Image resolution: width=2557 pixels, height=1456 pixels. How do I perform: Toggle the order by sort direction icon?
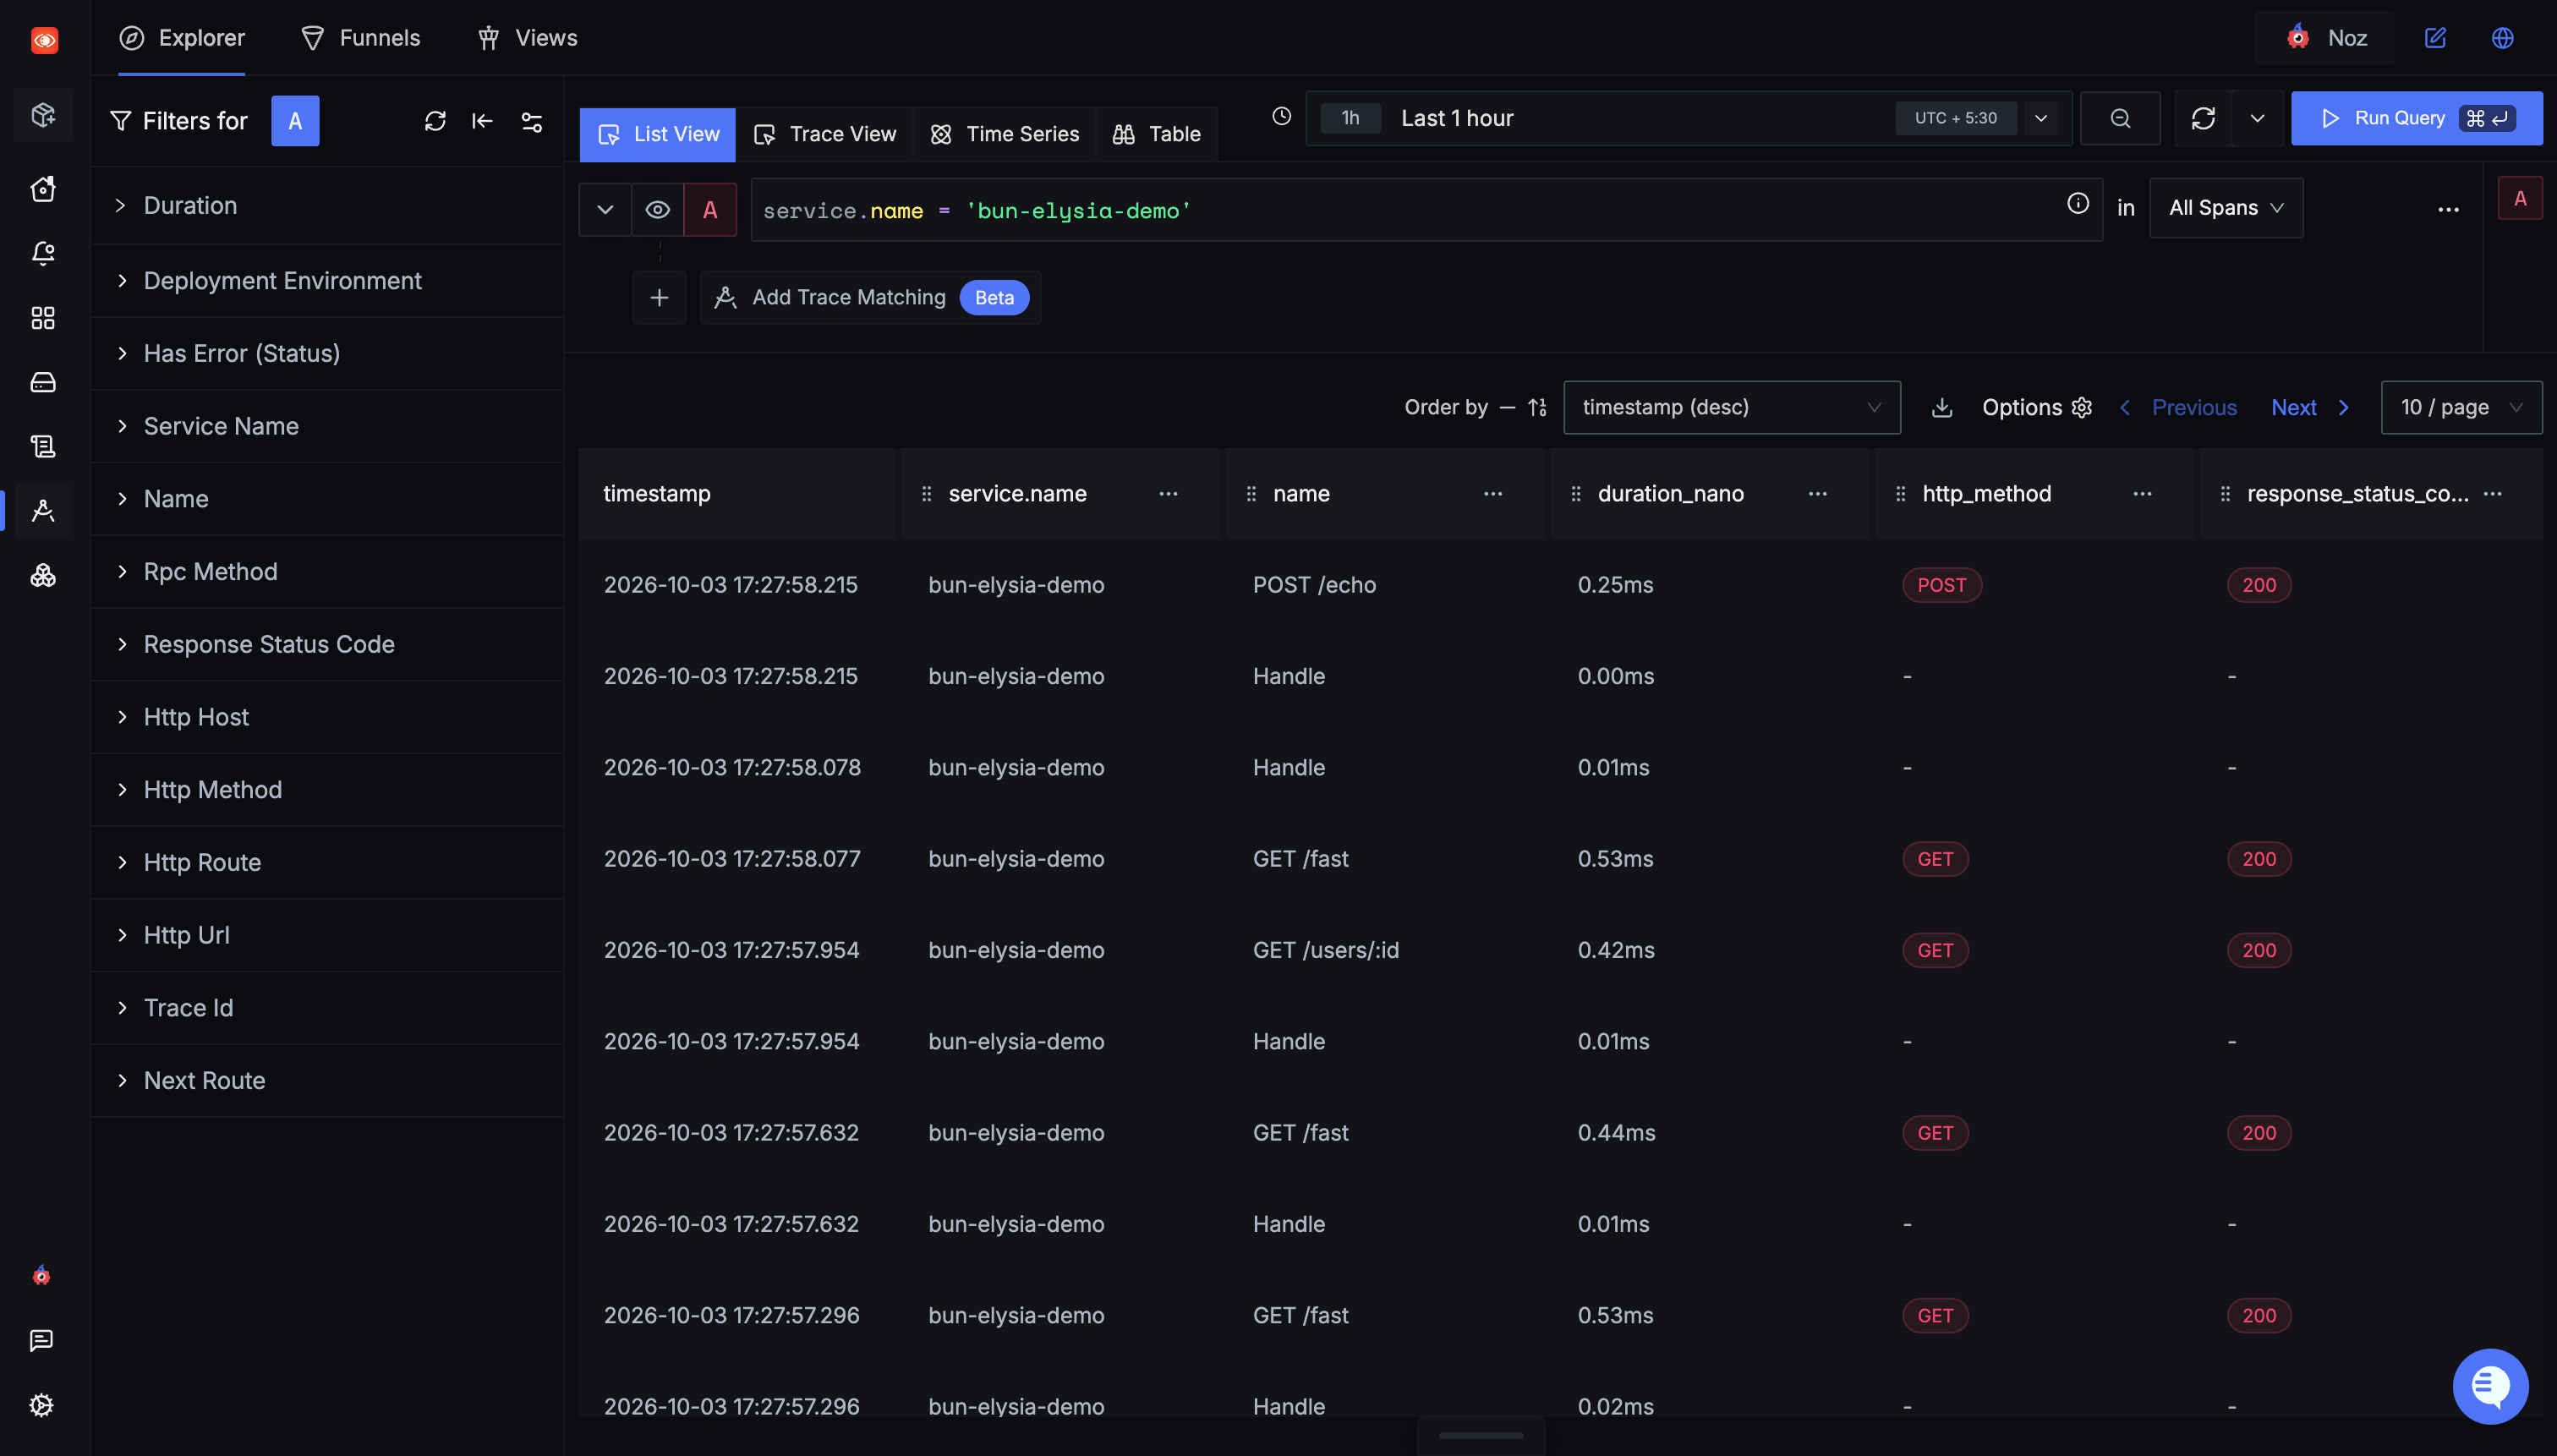coord(1537,408)
